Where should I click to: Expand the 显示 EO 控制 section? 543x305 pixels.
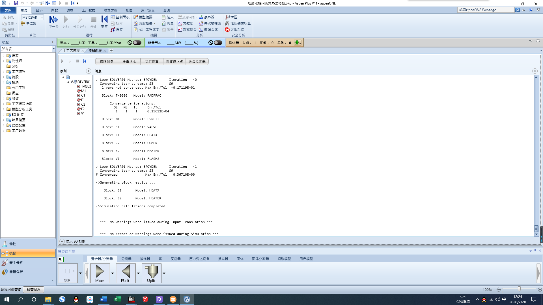click(x=62, y=241)
